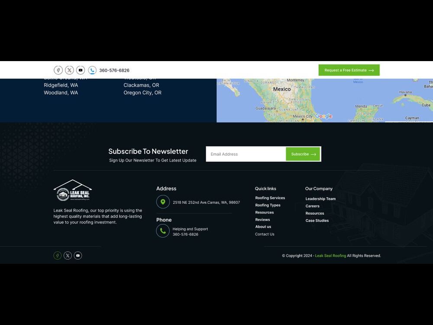The image size is (433, 325).
Task: Click the Google logo on the map
Action: click(323, 116)
